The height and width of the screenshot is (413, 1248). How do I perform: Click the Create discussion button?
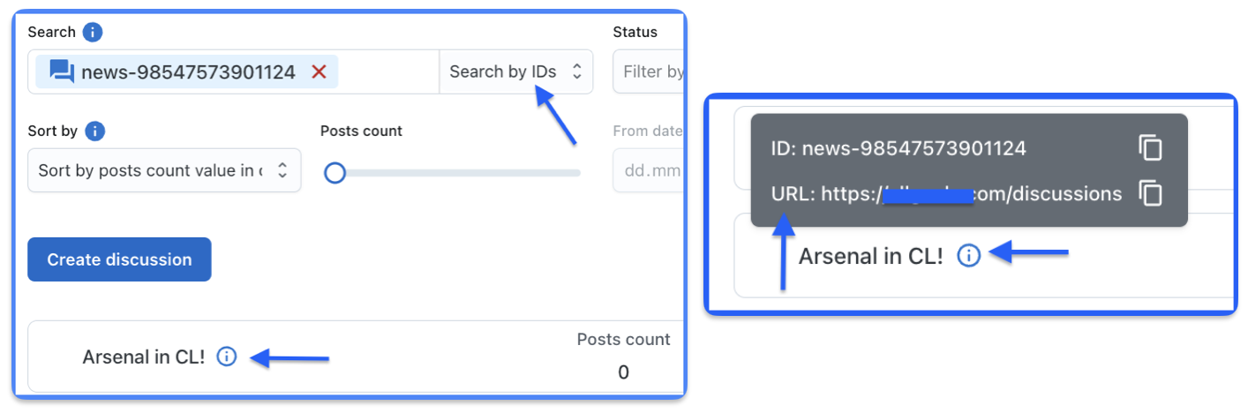pos(119,259)
